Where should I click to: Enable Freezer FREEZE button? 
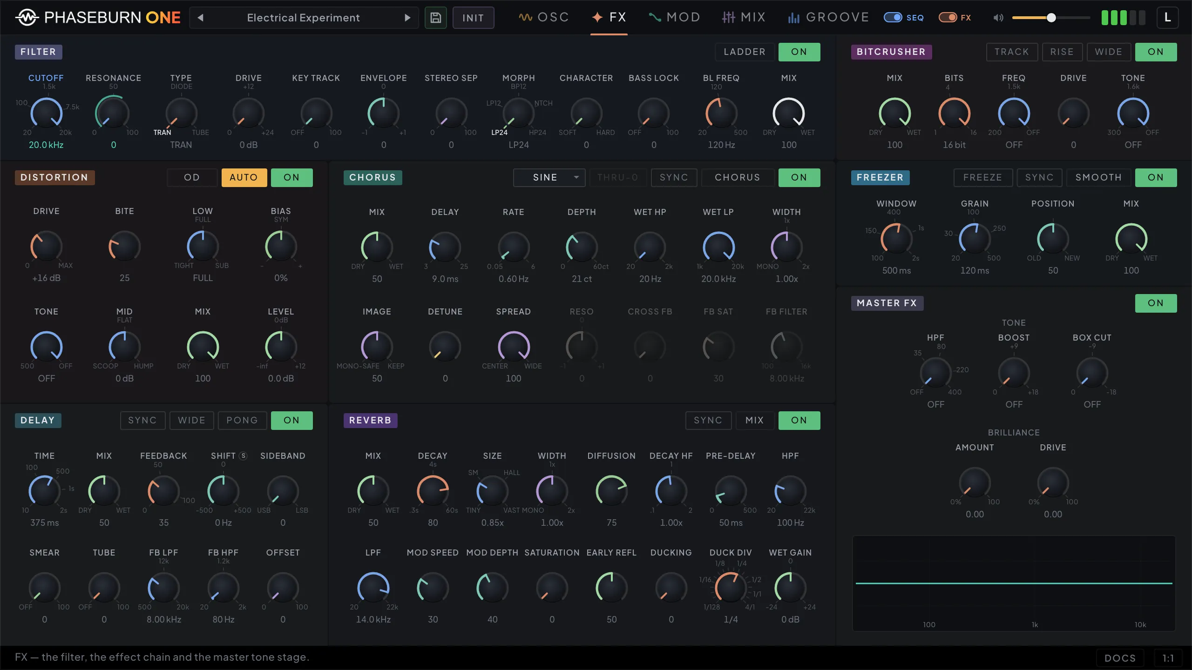[x=982, y=177]
